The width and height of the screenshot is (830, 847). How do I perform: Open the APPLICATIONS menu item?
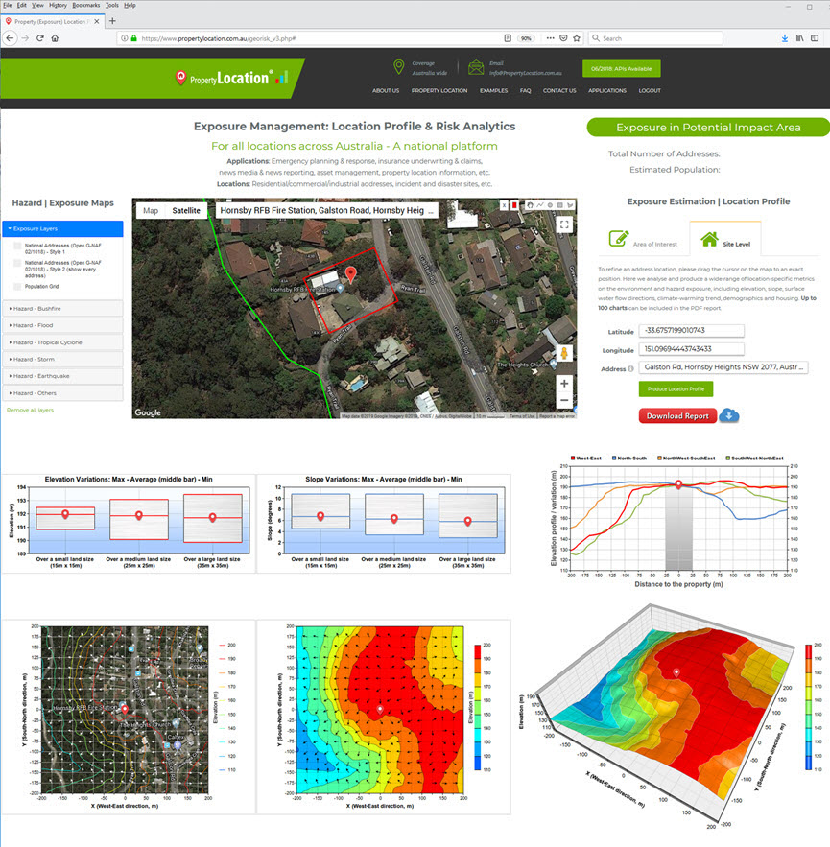[606, 91]
